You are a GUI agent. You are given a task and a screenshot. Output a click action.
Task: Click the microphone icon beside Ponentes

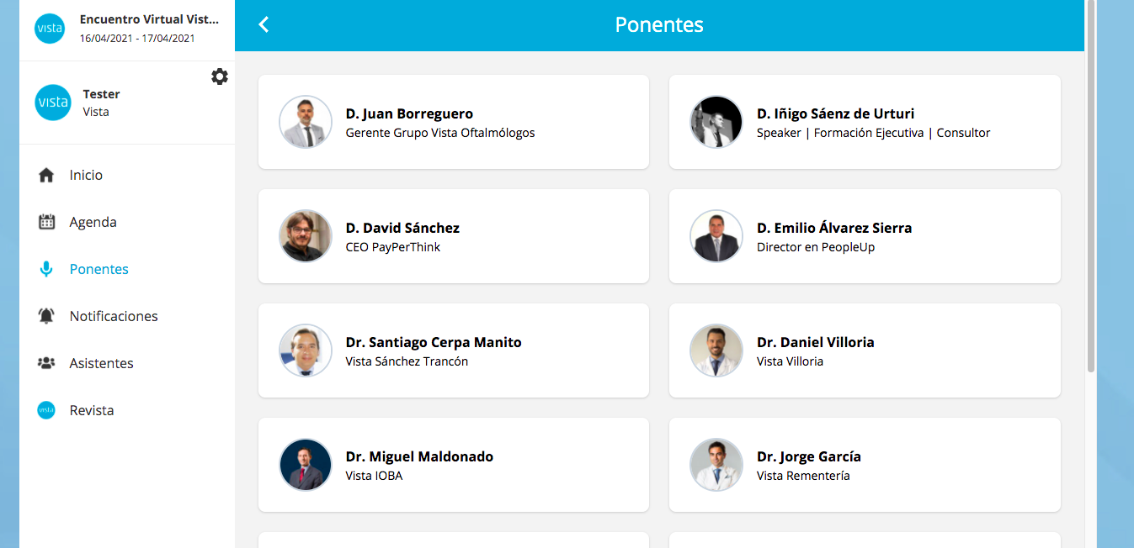(x=46, y=270)
